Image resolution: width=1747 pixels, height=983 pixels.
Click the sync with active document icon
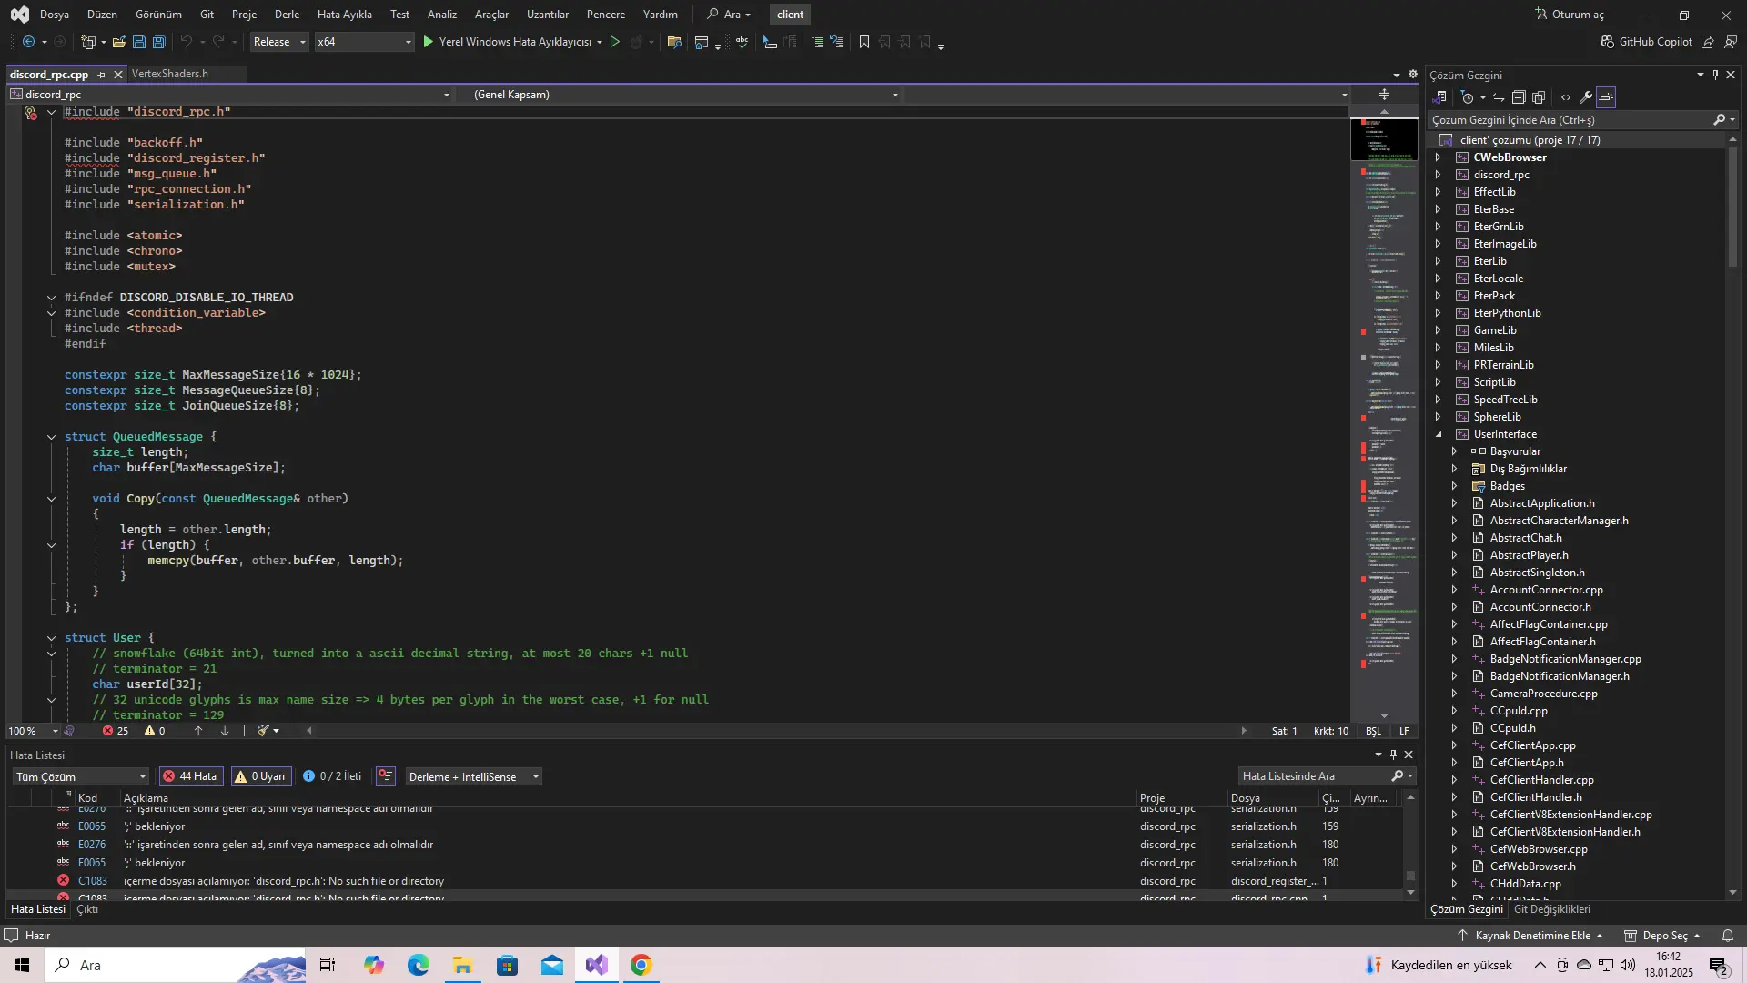tap(1498, 97)
